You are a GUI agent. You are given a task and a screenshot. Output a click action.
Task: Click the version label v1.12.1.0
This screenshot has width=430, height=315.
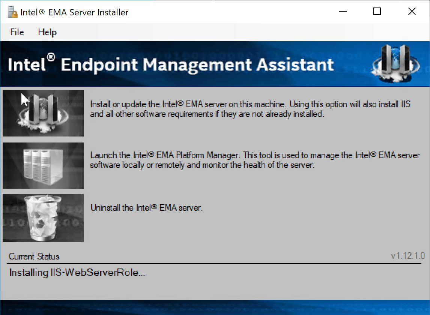[x=408, y=256]
